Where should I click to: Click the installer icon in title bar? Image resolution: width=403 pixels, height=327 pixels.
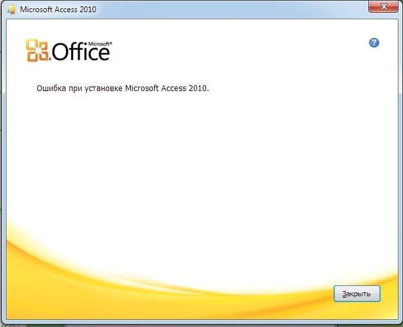tap(12, 10)
